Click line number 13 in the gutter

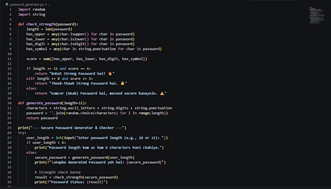coord(10,69)
